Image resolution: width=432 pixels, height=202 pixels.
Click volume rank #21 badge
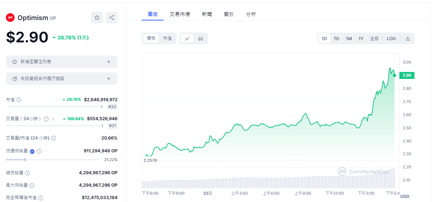(x=112, y=126)
